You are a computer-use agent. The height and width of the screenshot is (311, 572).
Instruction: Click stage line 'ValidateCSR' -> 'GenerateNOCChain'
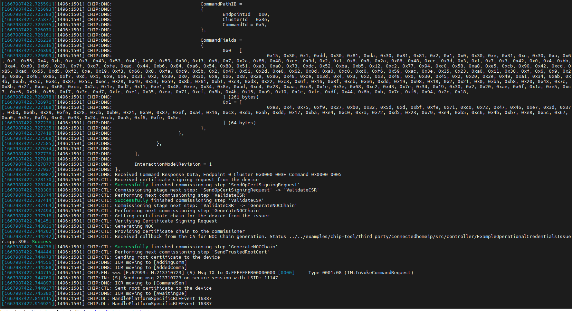[206, 206]
